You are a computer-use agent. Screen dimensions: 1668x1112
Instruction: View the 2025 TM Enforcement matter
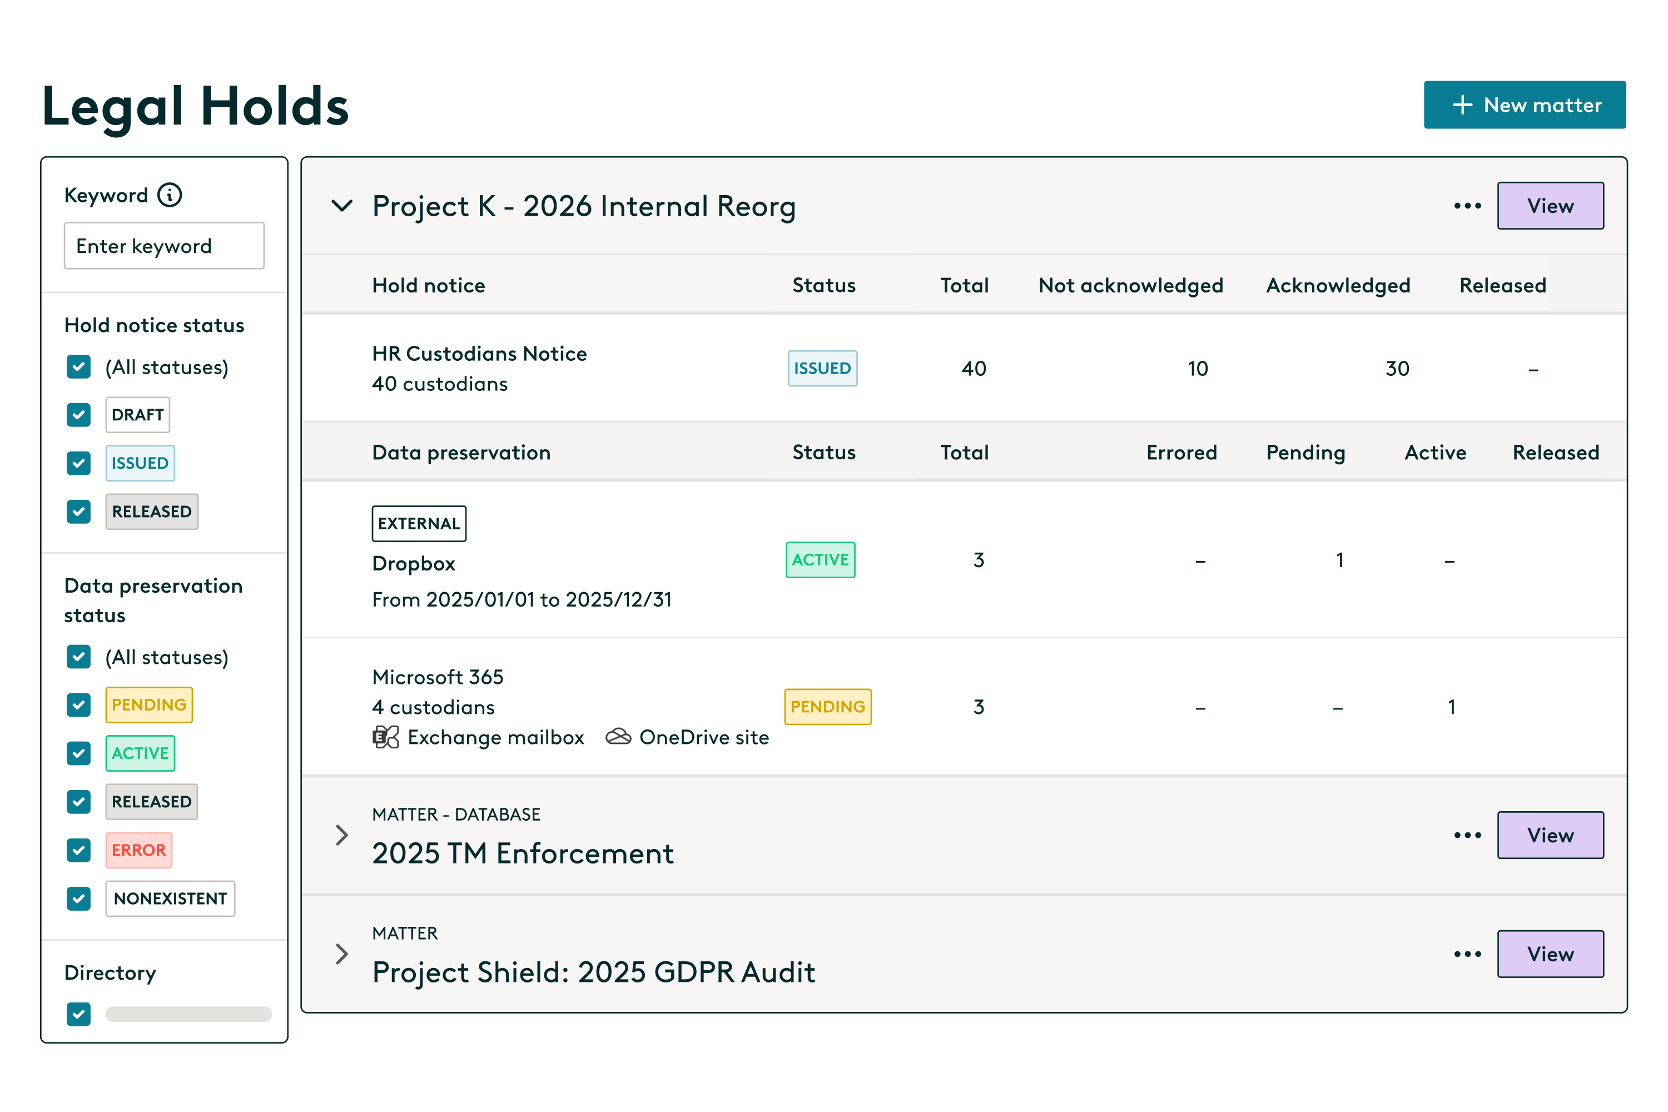point(1550,835)
